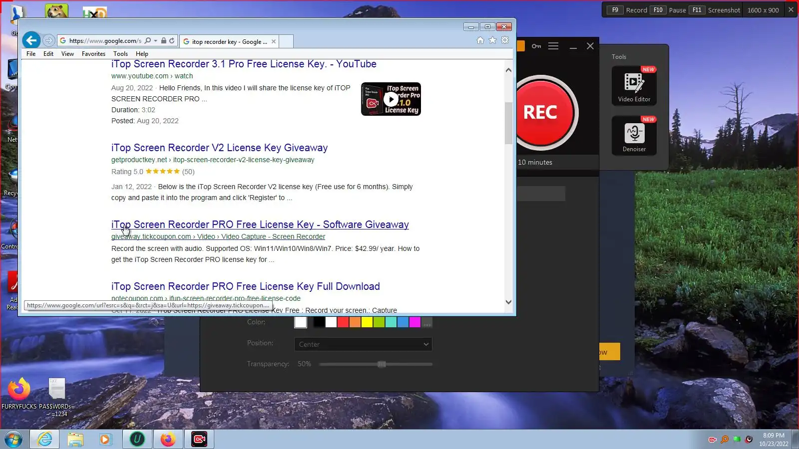
Task: Click the browser Home icon
Action: (480, 40)
